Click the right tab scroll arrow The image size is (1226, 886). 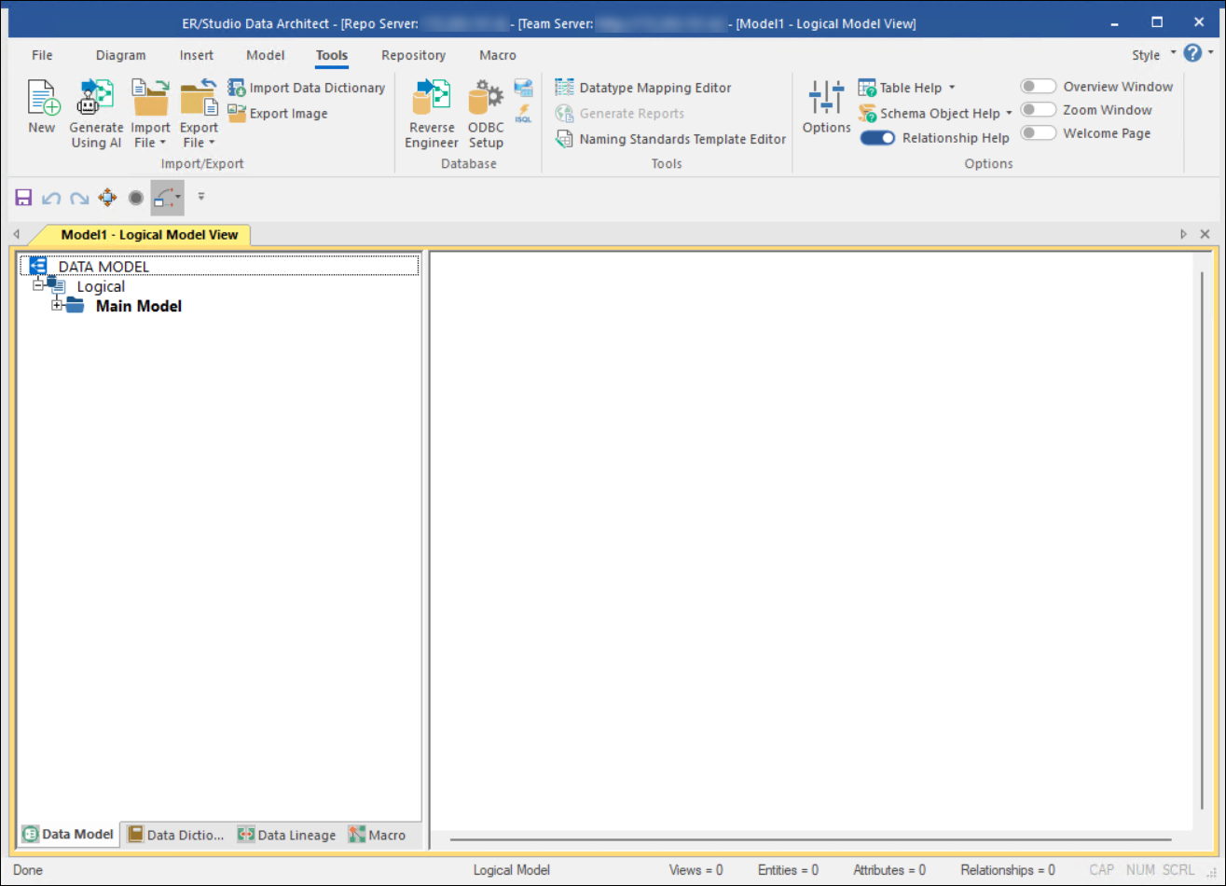click(1184, 234)
